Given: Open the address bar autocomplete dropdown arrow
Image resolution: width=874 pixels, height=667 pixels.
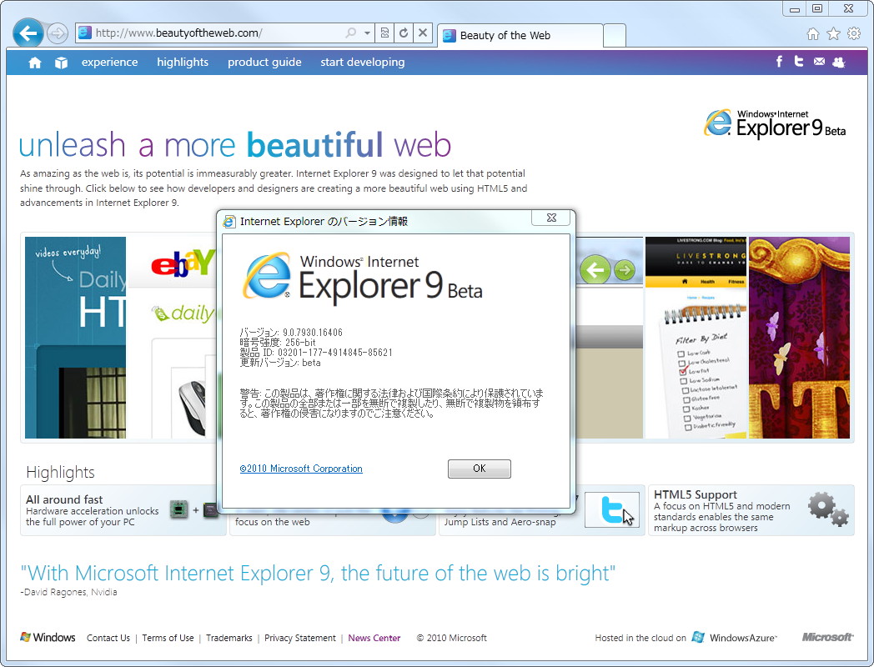Looking at the screenshot, I should tap(367, 33).
